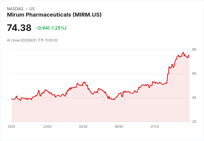
Task: Click the Mirum Pharmaceuticals (MIRM.US) title
Action: click(x=54, y=15)
